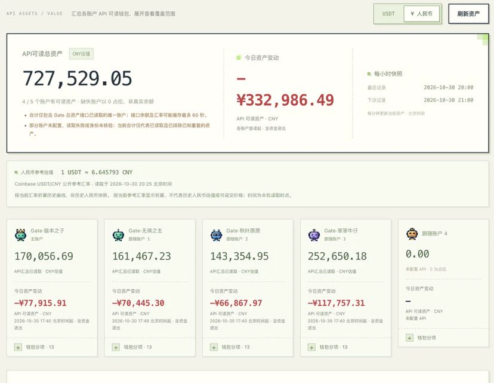Click the balance 252,650.18

coord(337,256)
